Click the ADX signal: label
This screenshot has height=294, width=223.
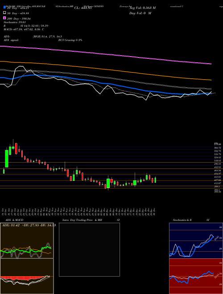11,40
